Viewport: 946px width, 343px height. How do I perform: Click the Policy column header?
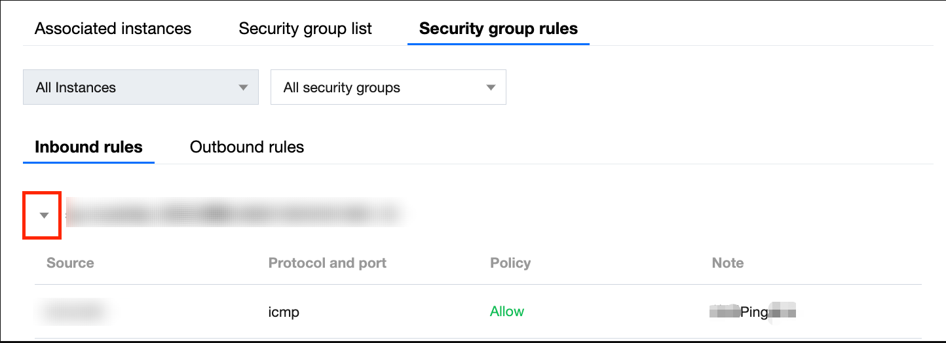510,263
